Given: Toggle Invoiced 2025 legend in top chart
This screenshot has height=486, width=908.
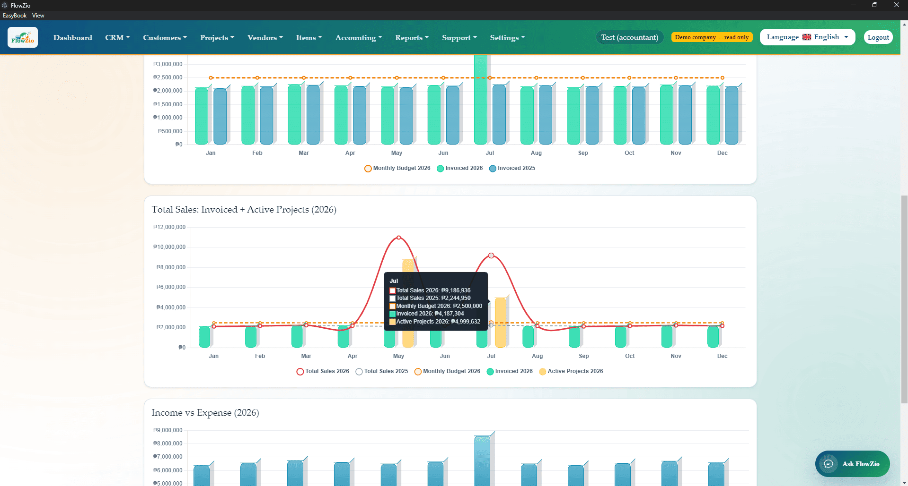Looking at the screenshot, I should coord(512,168).
